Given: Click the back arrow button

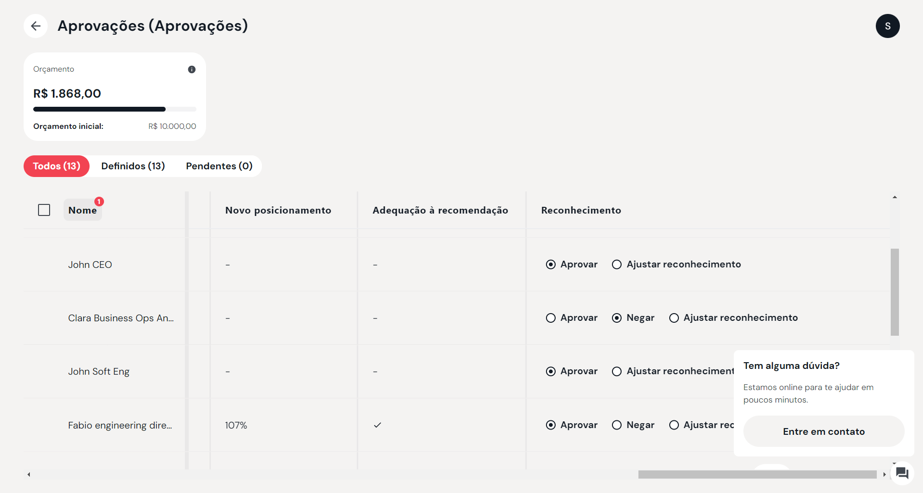Looking at the screenshot, I should [x=36, y=26].
